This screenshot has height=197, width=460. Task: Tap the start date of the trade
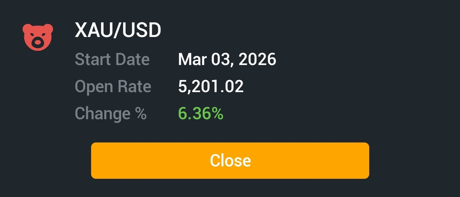coord(227,59)
